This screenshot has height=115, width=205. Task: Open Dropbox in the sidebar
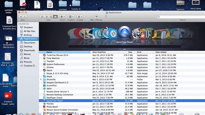(28, 27)
